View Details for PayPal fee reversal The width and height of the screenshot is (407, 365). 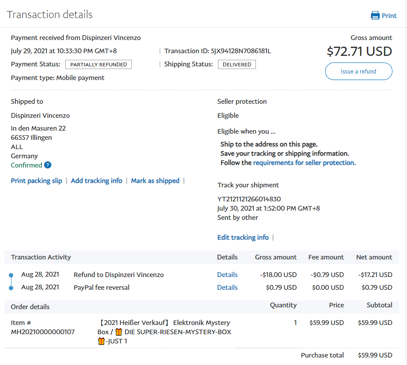pyautogui.click(x=227, y=288)
